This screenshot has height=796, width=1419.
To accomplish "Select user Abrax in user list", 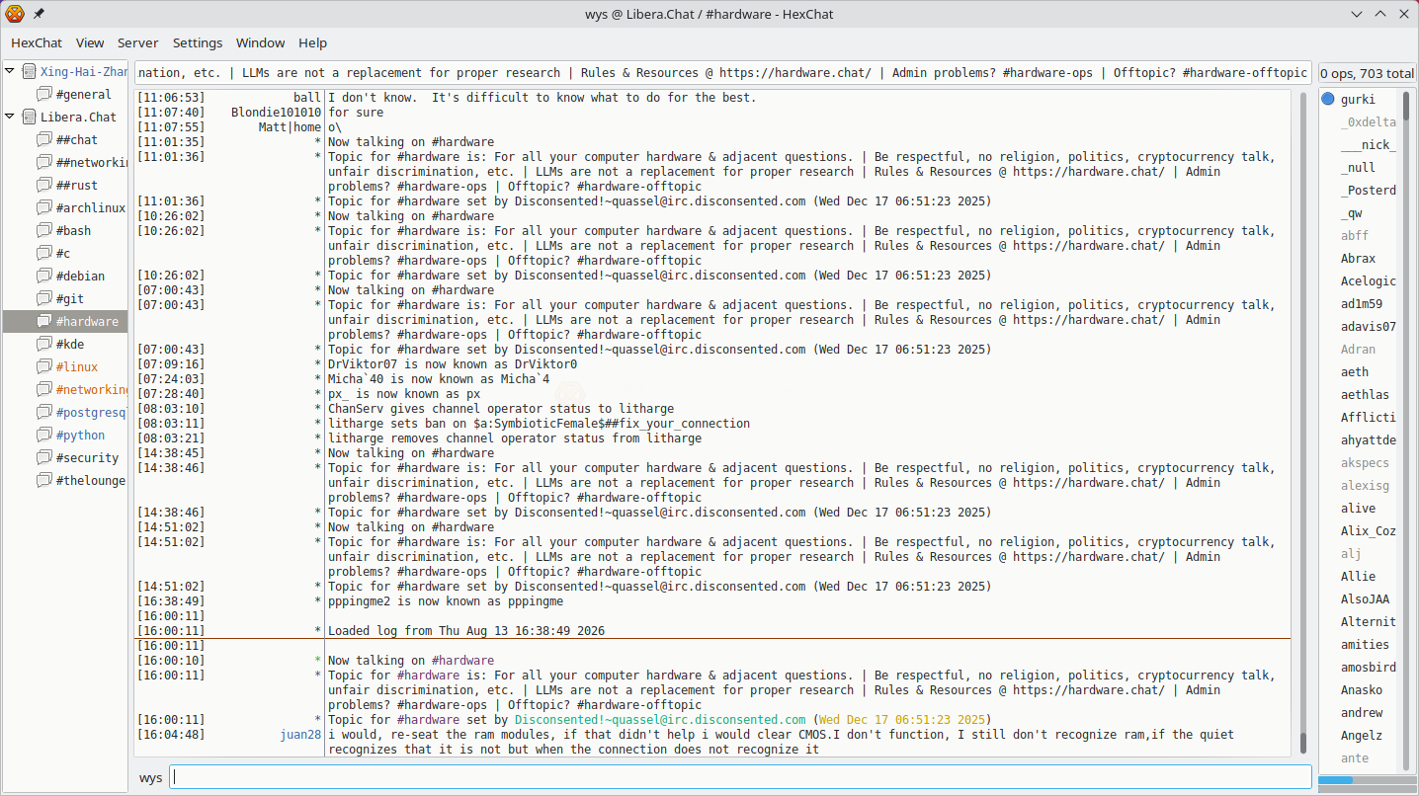I will pos(1358,258).
